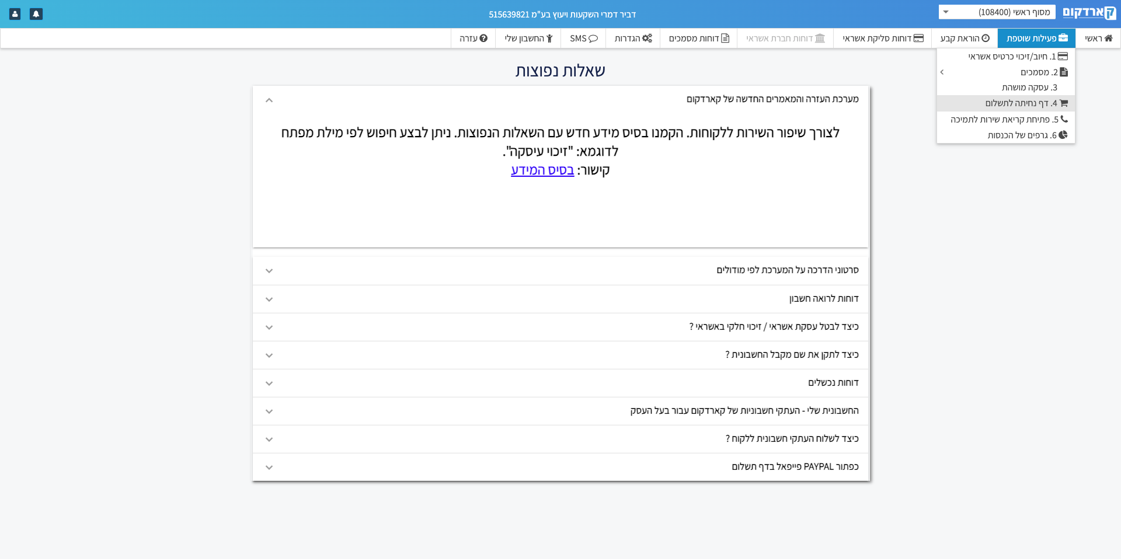Image resolution: width=1121 pixels, height=559 pixels.
Task: Open החשבון שלי account tab
Action: click(x=528, y=39)
